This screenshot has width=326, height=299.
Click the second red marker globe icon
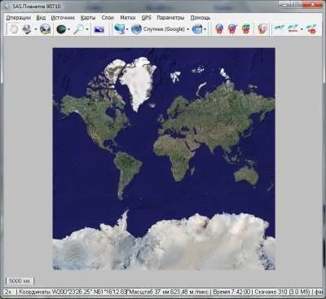click(x=232, y=29)
